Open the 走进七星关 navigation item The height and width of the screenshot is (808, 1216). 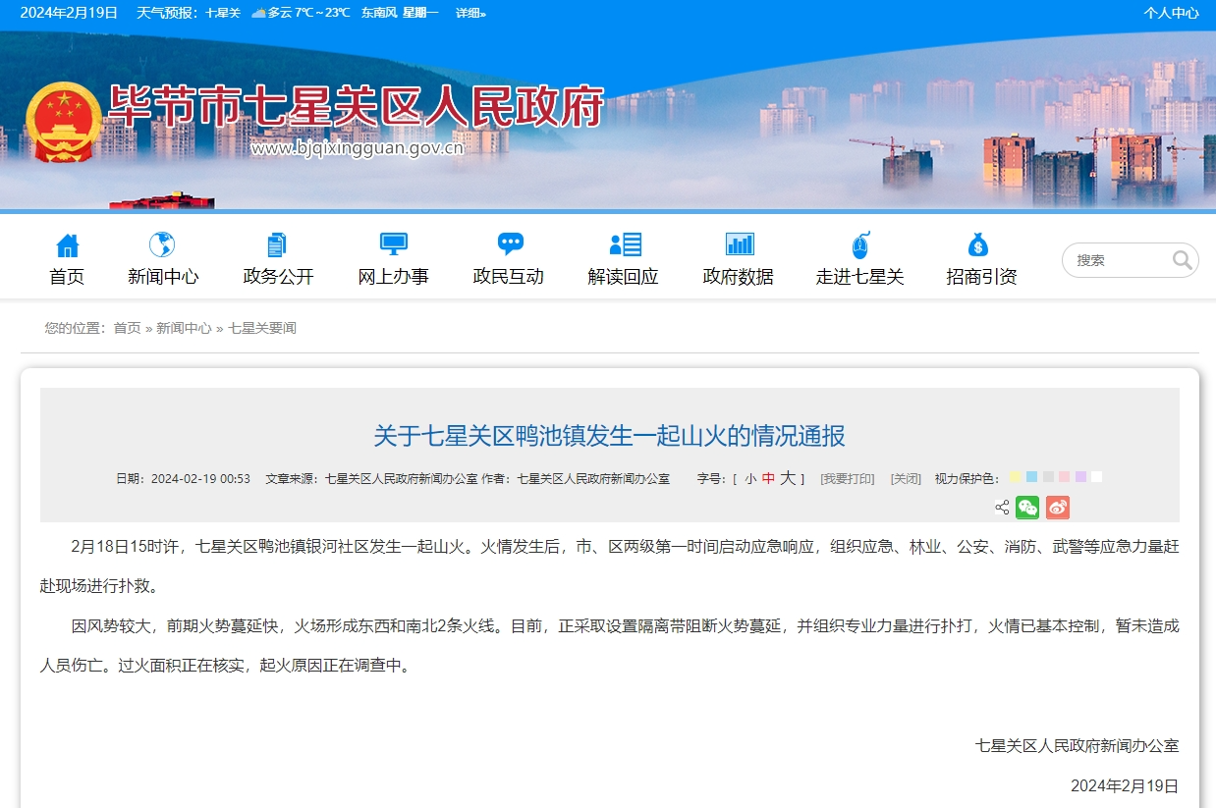pos(859,258)
